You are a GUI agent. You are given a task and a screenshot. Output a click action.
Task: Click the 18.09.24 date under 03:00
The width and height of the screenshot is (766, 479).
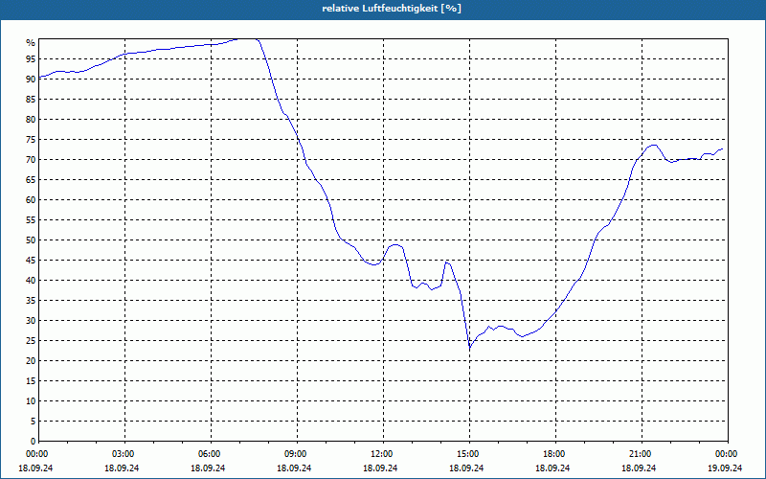[x=122, y=468]
